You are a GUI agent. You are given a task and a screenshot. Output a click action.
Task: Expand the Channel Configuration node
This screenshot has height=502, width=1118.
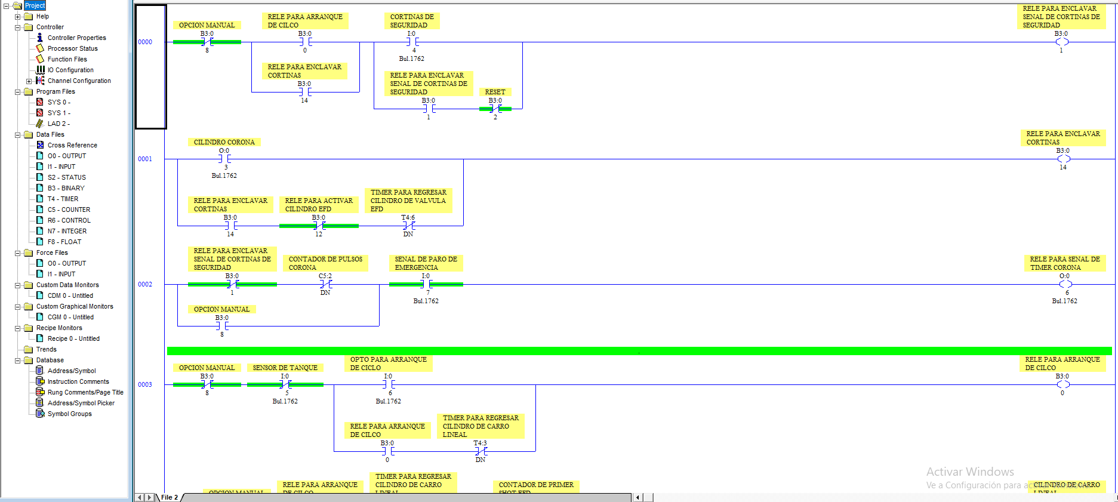29,81
